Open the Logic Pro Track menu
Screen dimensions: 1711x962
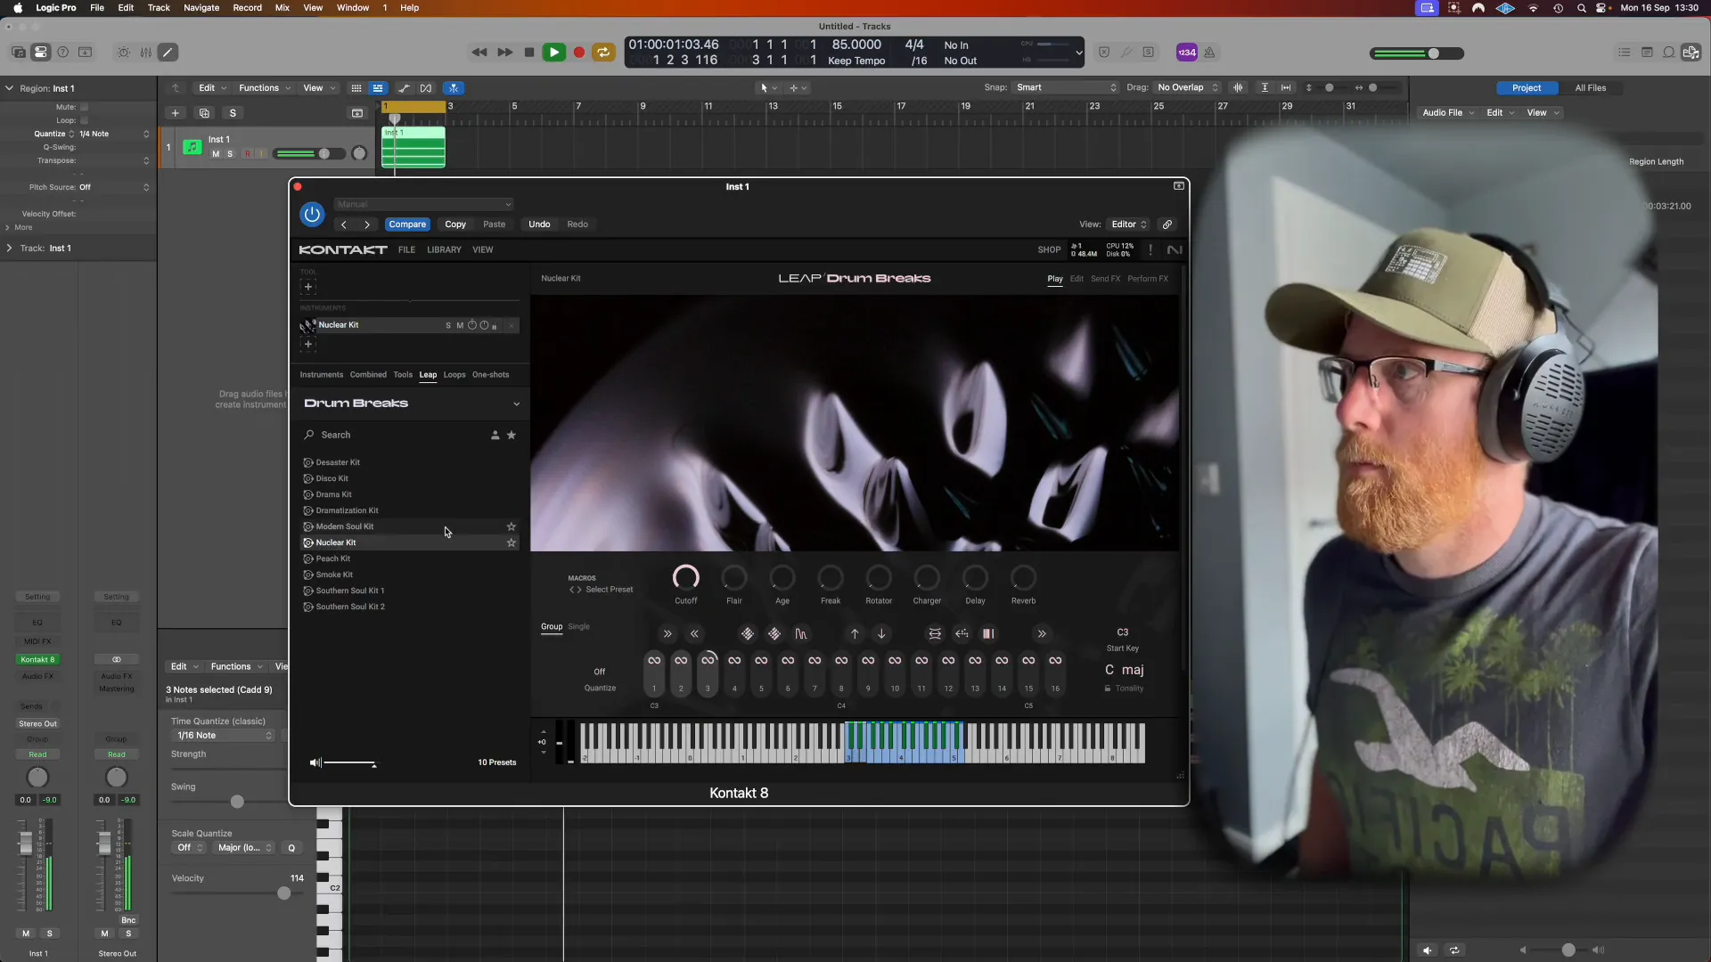tap(159, 8)
